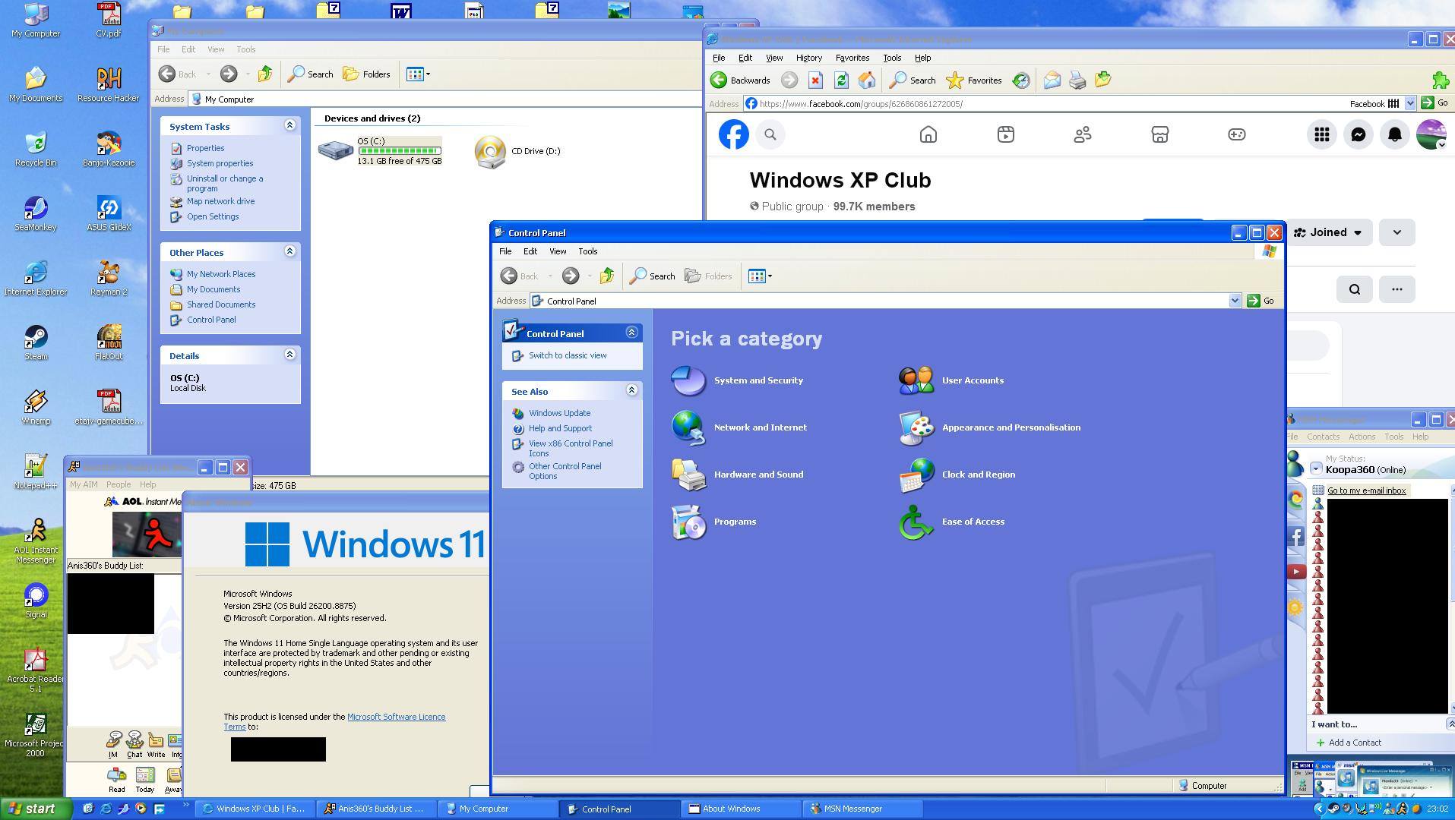This screenshot has height=820, width=1455.
Task: Open MSN Messenger status dropdown arrow
Action: pyautogui.click(x=1316, y=469)
